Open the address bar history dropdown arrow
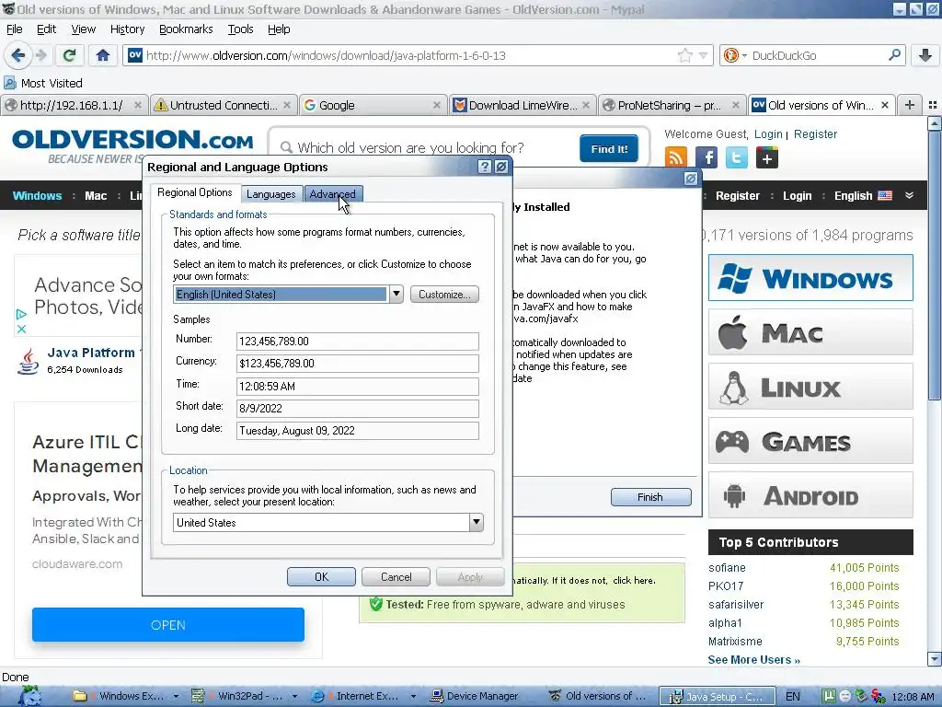 703,55
